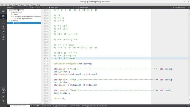Click the editor vertical scrollbar
The image size is (190, 107).
(x=189, y=56)
